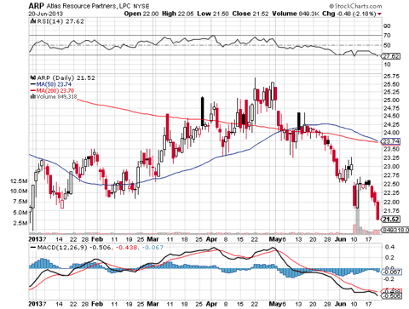Click the 27.62 RSI value tag
Screen dimensions: 409x309
coord(391,56)
